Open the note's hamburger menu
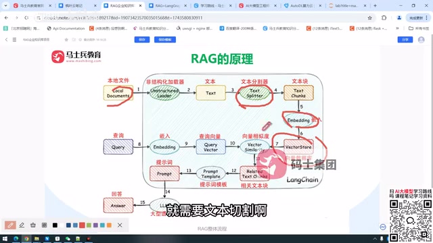This screenshot has width=433, height=243. [x=14, y=40]
